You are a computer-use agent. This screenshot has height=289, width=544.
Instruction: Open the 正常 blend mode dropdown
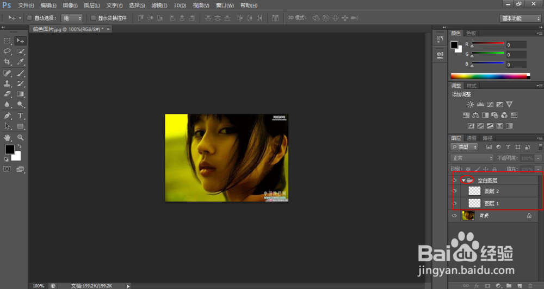click(472, 158)
